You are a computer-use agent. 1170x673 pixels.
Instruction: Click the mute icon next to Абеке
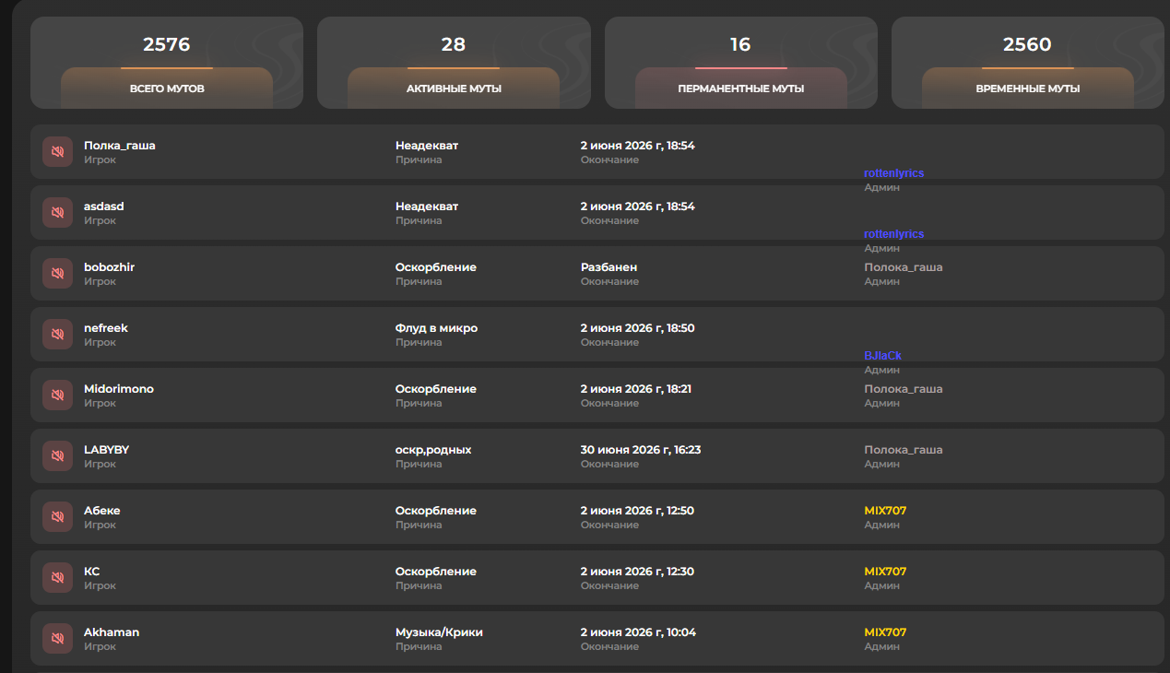pyautogui.click(x=57, y=517)
